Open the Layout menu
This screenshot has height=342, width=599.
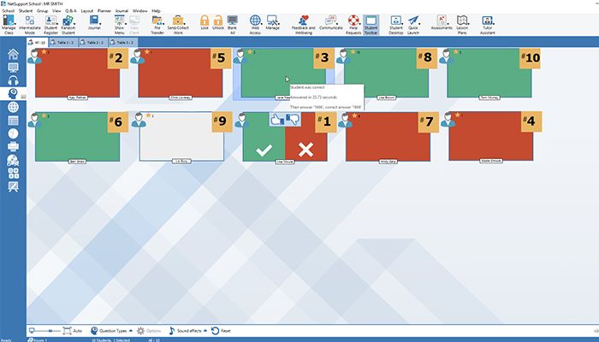click(87, 10)
